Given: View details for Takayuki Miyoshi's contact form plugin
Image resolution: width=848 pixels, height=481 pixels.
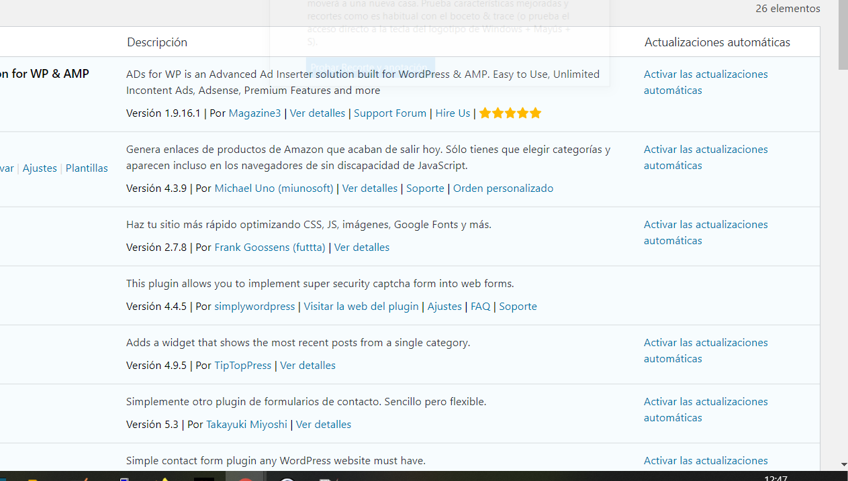Looking at the screenshot, I should pos(323,425).
